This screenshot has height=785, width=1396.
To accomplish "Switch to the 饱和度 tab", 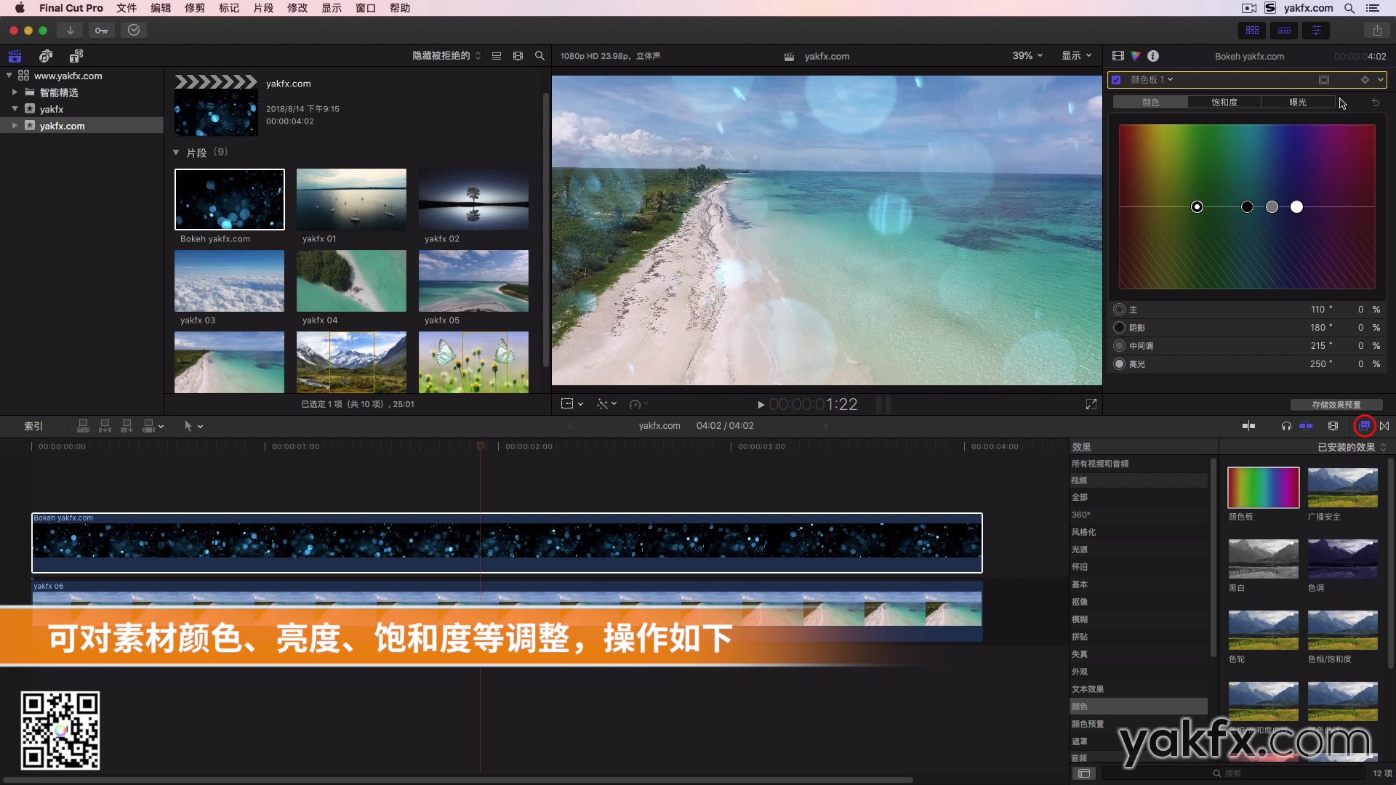I will (x=1224, y=102).
